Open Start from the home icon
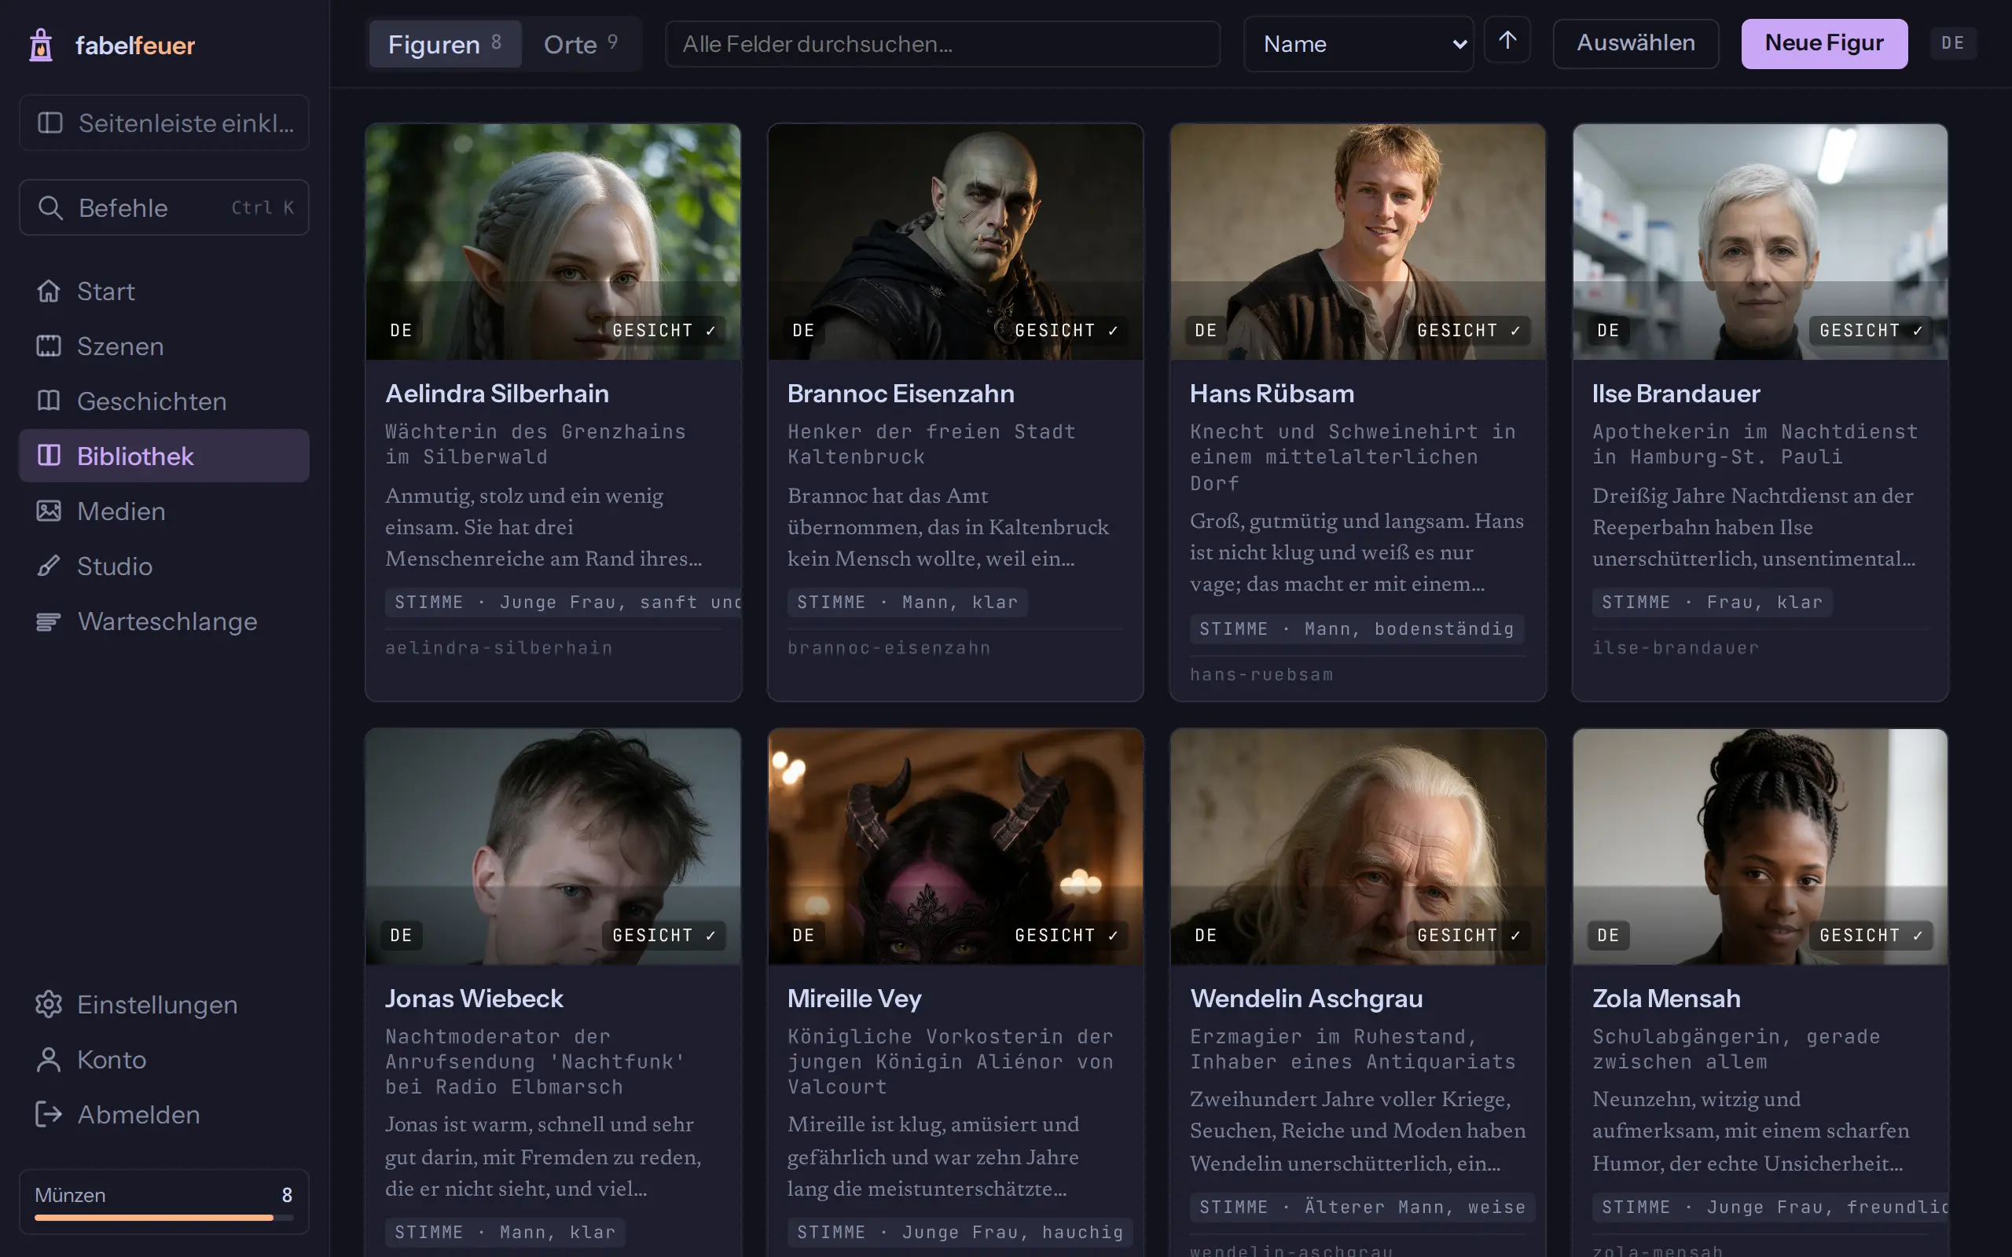2012x1257 pixels. (48, 291)
